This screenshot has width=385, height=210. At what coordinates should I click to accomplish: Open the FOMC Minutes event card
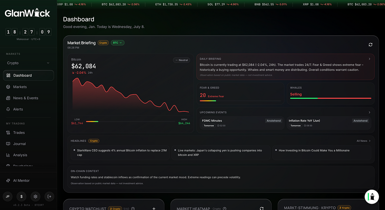[242, 123]
